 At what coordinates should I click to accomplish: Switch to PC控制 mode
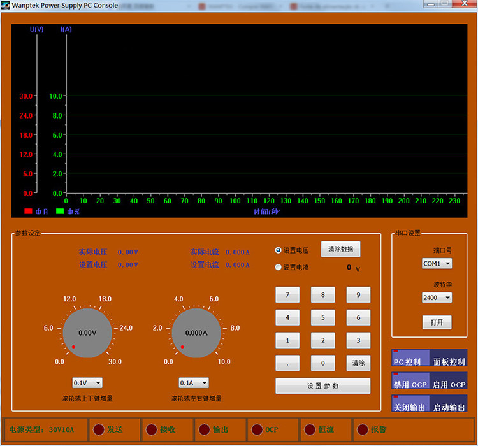(410, 357)
